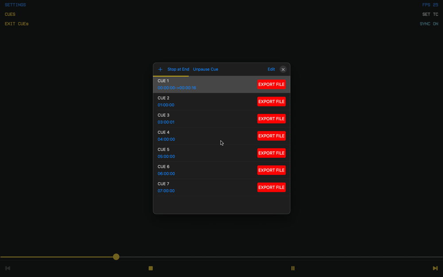Close the cue list popup
The height and width of the screenshot is (277, 443).
(x=283, y=69)
